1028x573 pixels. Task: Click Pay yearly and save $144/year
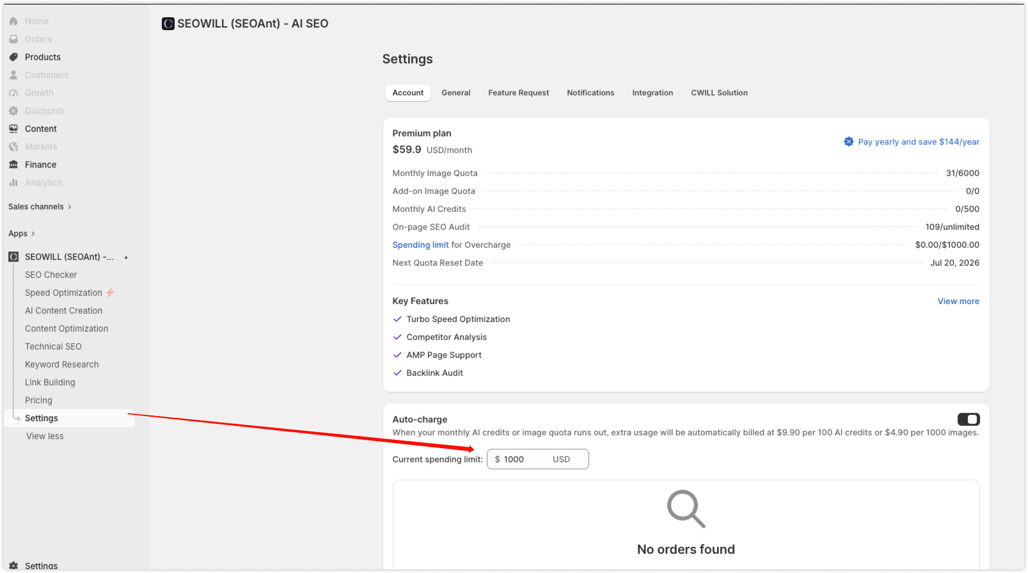coord(919,141)
